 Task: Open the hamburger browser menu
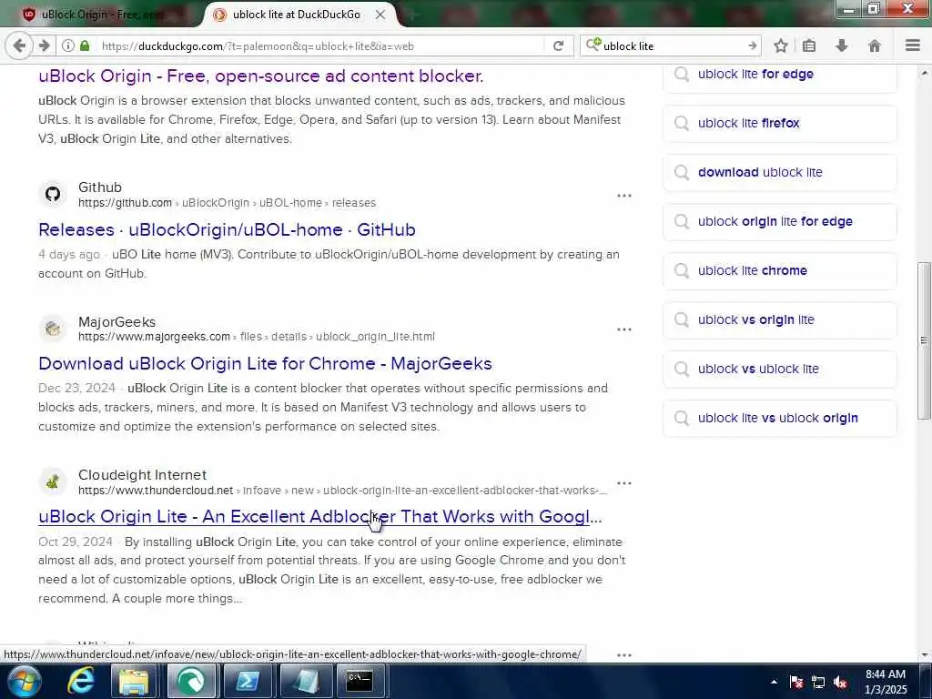(x=913, y=46)
